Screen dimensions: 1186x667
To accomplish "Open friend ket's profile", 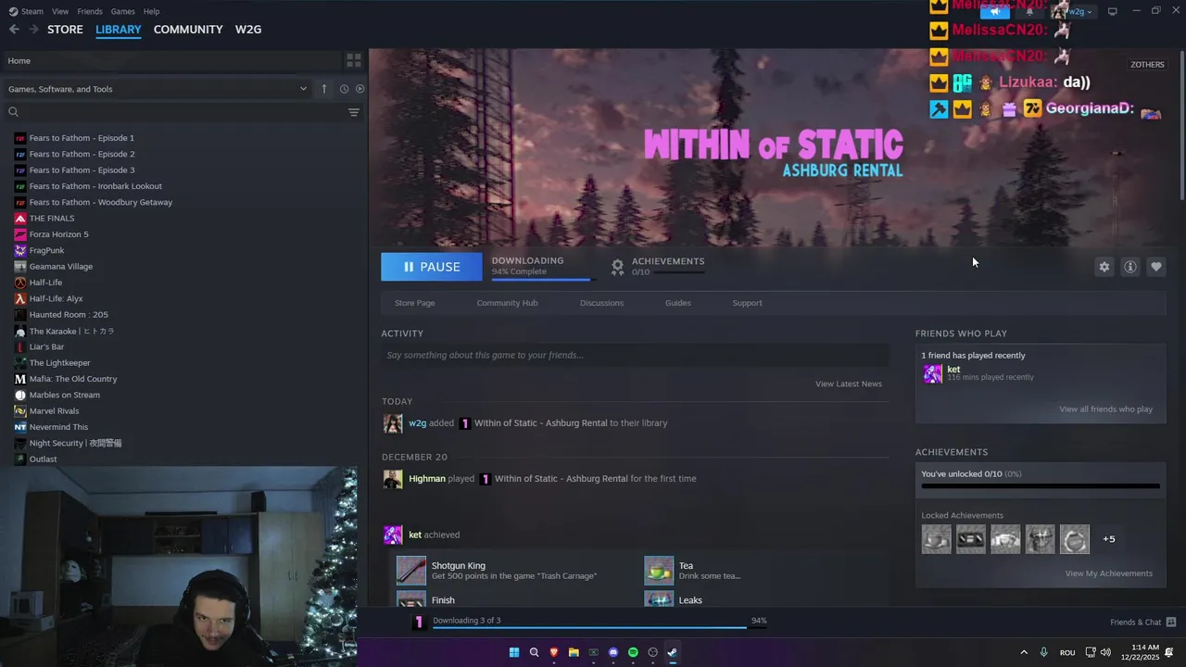I will point(953,370).
